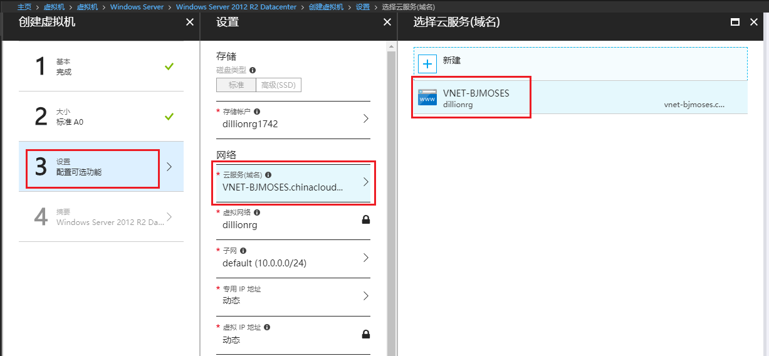Select the 高级(SSD) disk type option

click(x=279, y=85)
